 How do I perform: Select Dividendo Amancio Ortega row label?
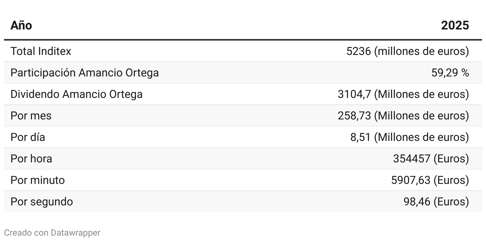click(76, 94)
